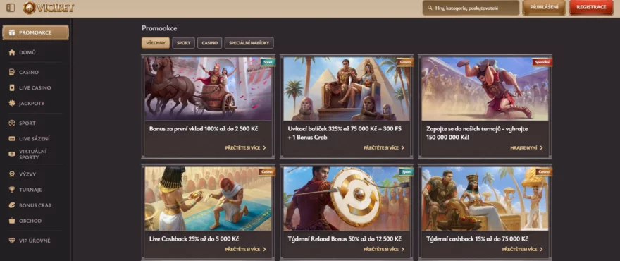Select the Casino filter tab

(209, 43)
